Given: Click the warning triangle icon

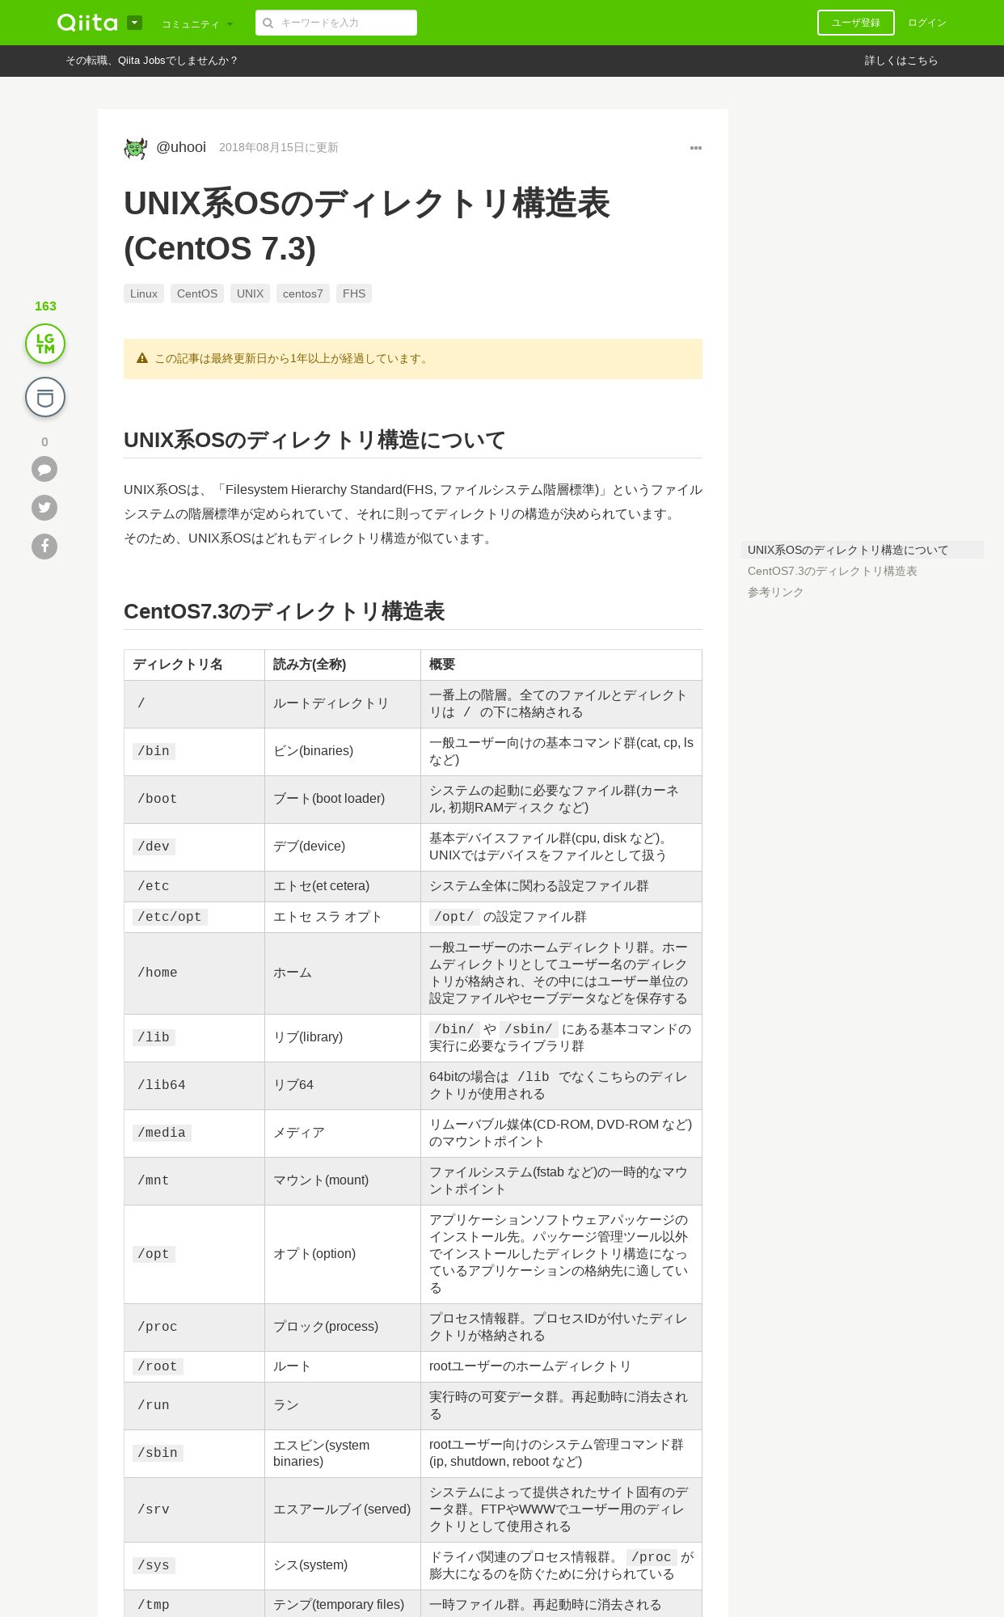Looking at the screenshot, I should click(x=142, y=358).
